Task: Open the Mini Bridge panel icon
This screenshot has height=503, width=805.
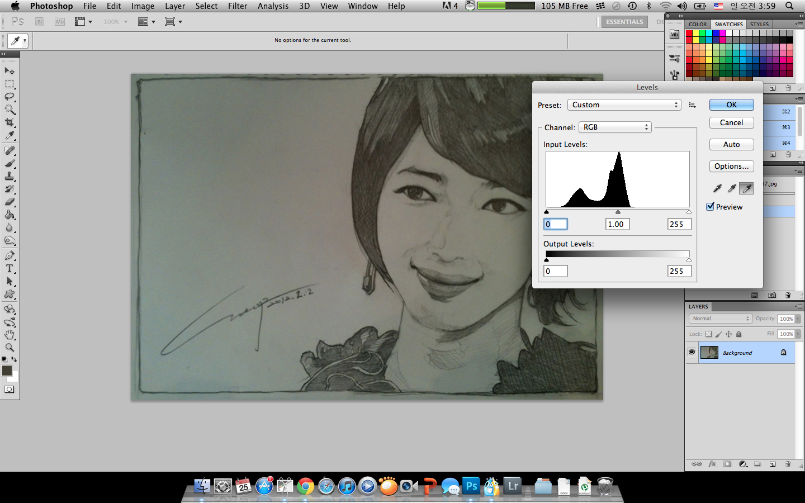Action: pyautogui.click(x=674, y=35)
